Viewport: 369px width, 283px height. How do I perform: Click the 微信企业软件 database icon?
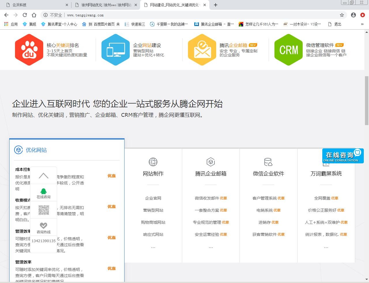click(x=268, y=162)
